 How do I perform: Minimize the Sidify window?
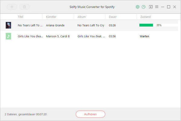point(163,7)
